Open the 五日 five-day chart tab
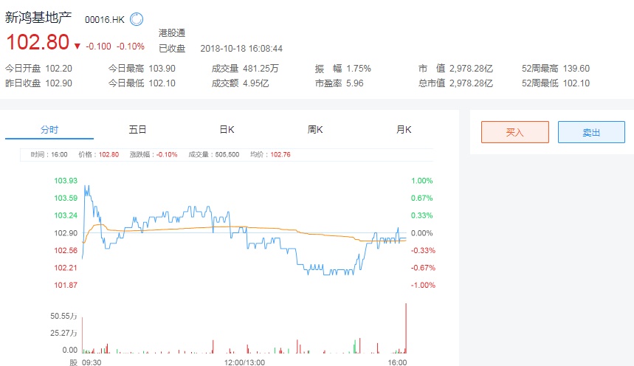 pyautogui.click(x=138, y=130)
